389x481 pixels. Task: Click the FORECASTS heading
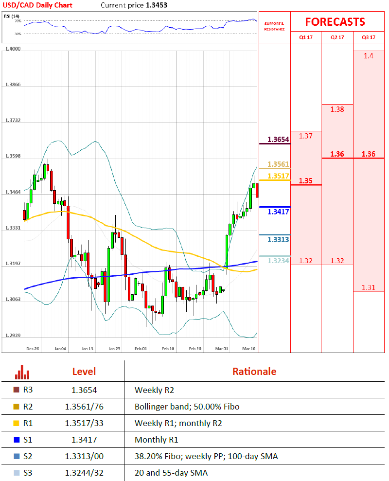335,22
